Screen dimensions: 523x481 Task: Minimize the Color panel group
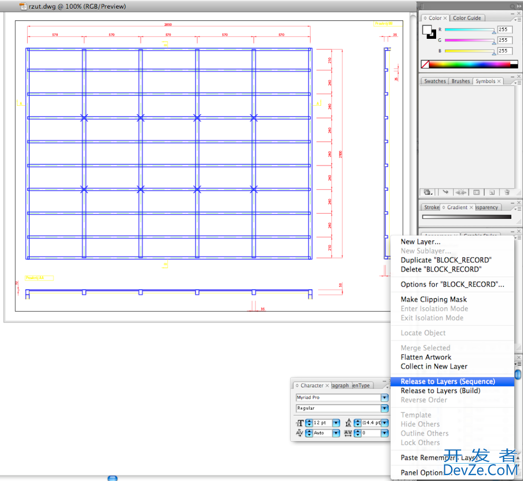tap(513, 13)
